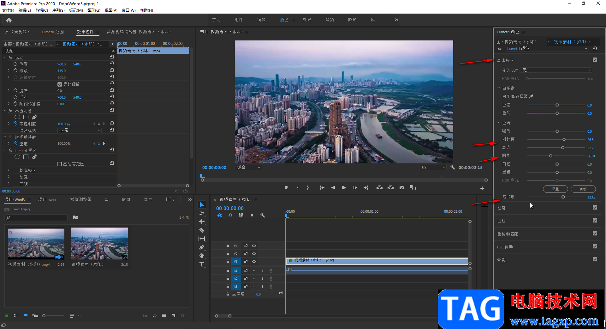Open timeline display settings wrench

262,215
